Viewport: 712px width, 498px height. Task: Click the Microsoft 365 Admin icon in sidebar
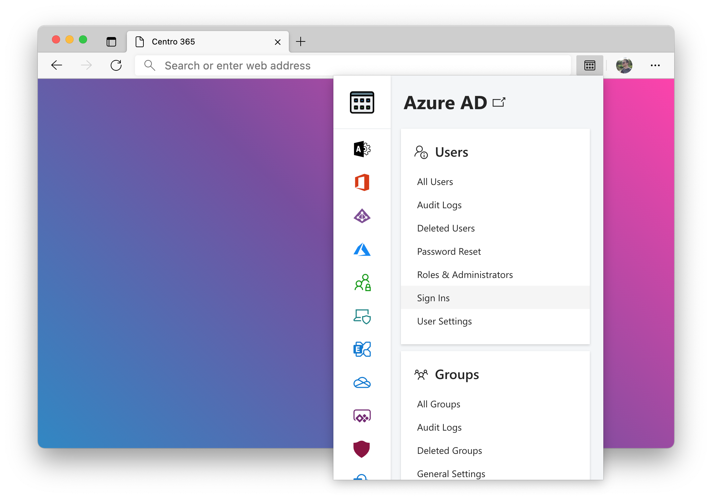point(362,149)
